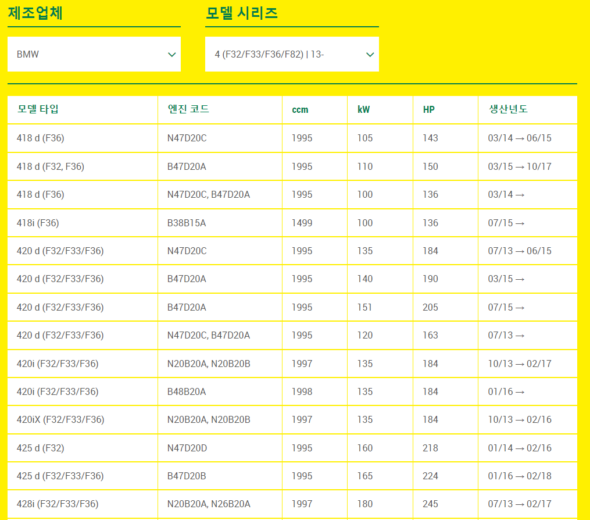Click the 150 HP value

click(431, 166)
